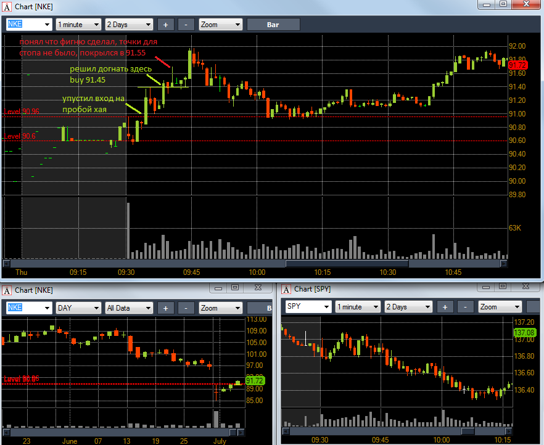Click the app logo icon of SPY chart window
The image size is (544, 445).
[x=286, y=289]
